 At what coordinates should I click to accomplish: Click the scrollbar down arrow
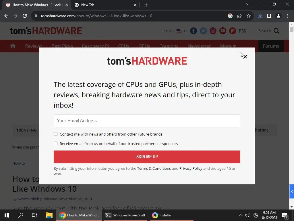(x=291, y=207)
